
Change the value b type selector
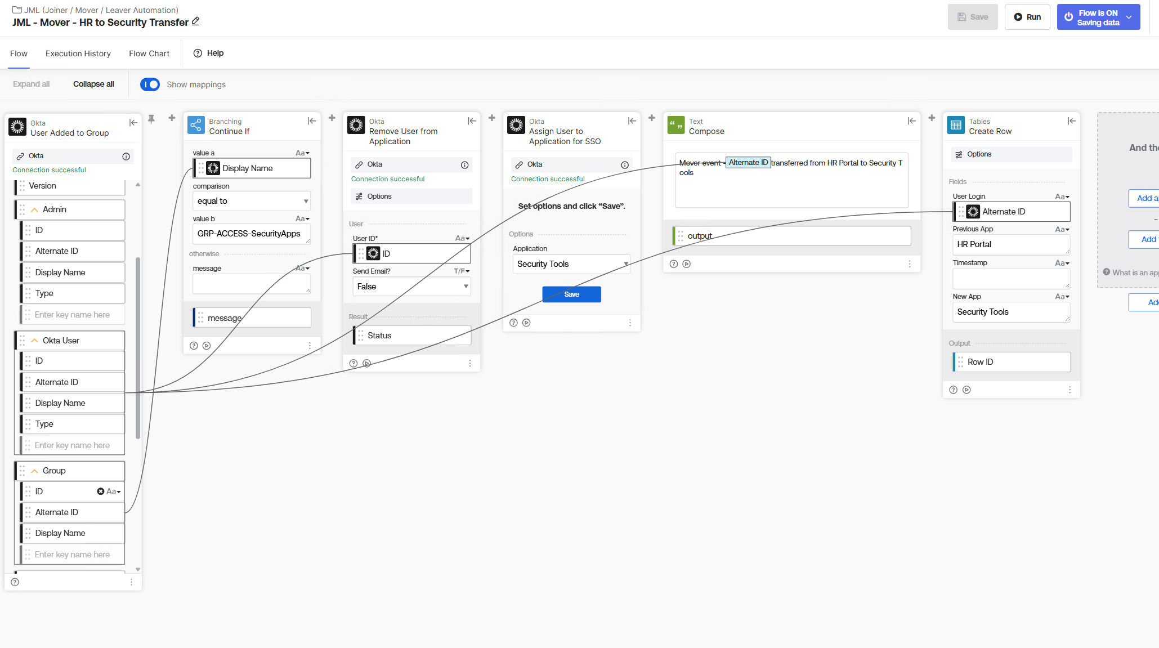[x=302, y=219]
